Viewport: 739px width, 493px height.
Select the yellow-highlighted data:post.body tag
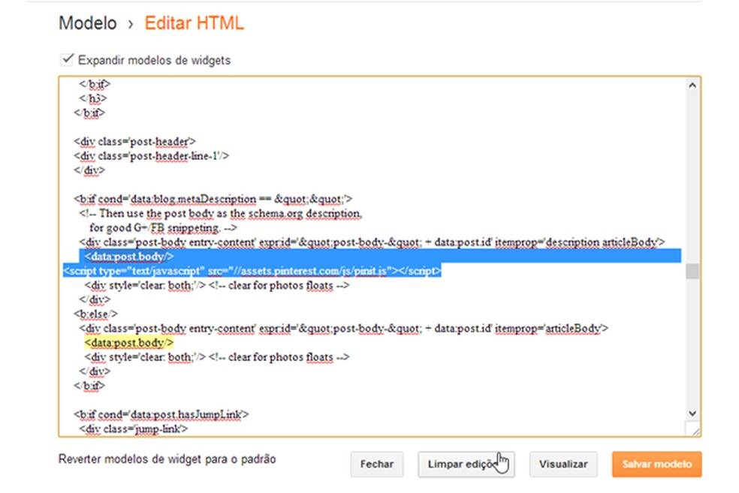point(128,342)
